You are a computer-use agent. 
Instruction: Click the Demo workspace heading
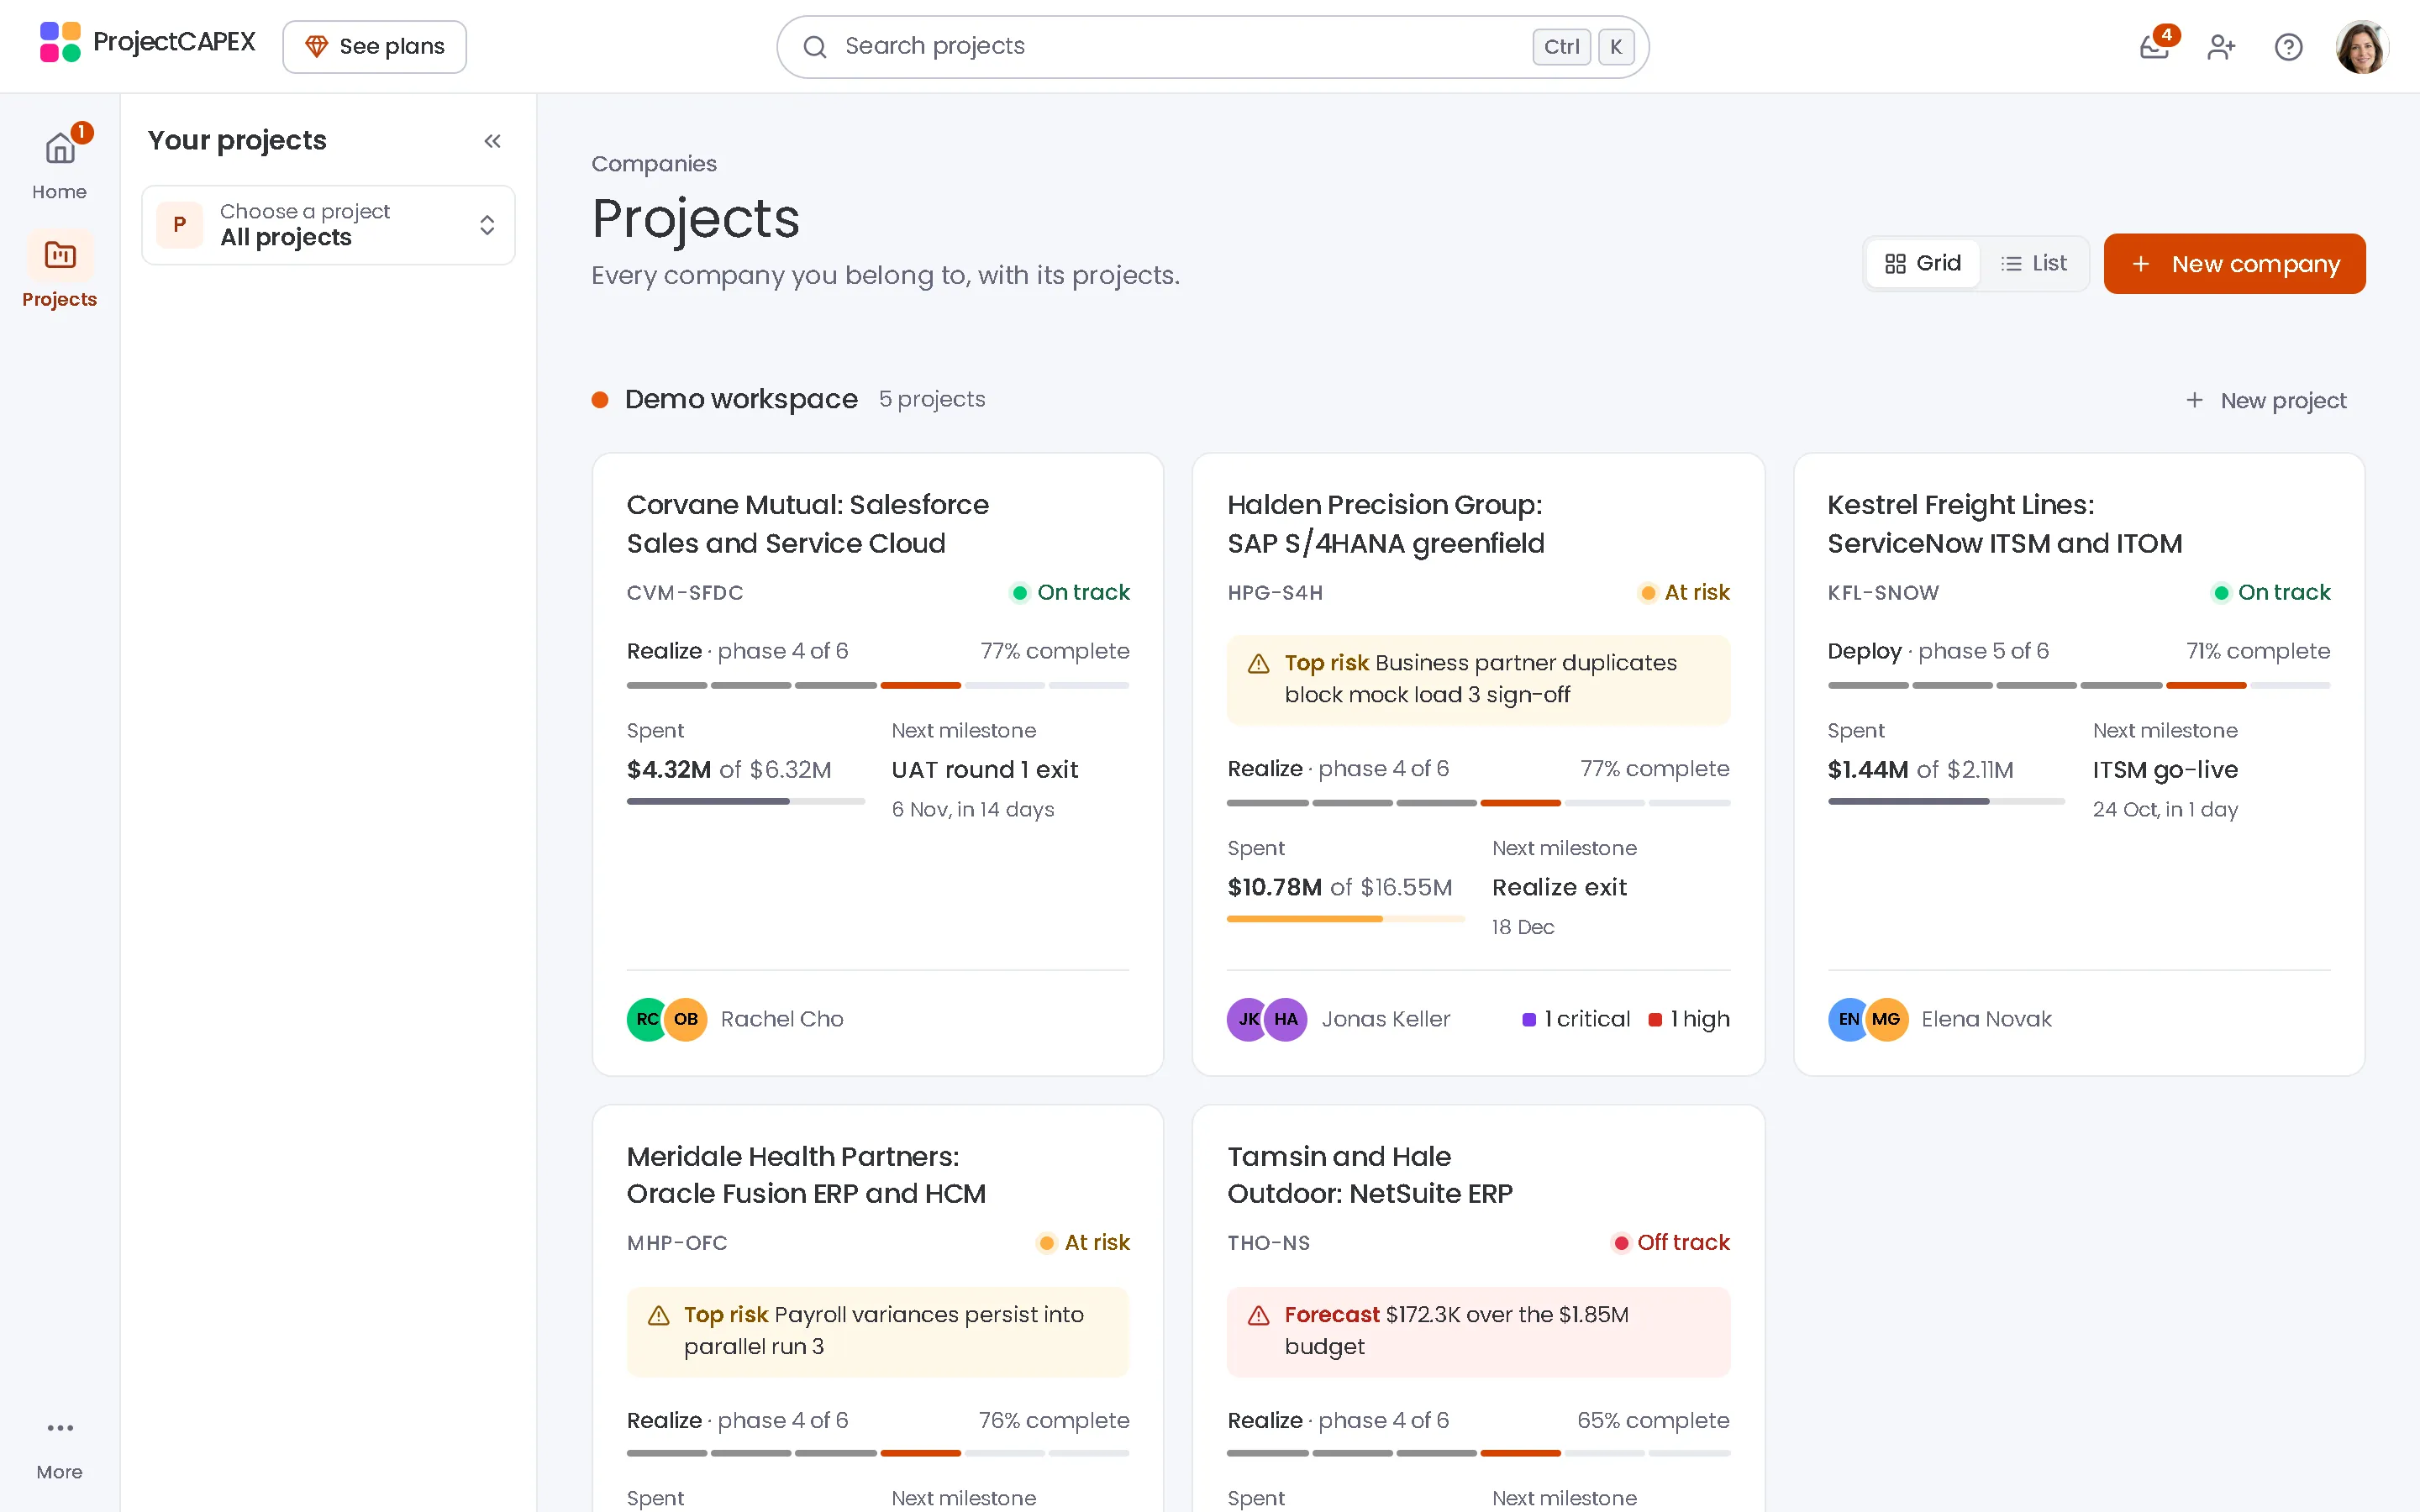tap(741, 400)
